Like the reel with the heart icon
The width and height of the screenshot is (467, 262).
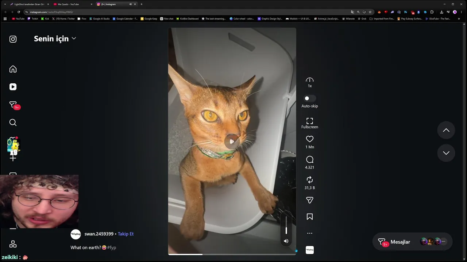[x=310, y=139]
